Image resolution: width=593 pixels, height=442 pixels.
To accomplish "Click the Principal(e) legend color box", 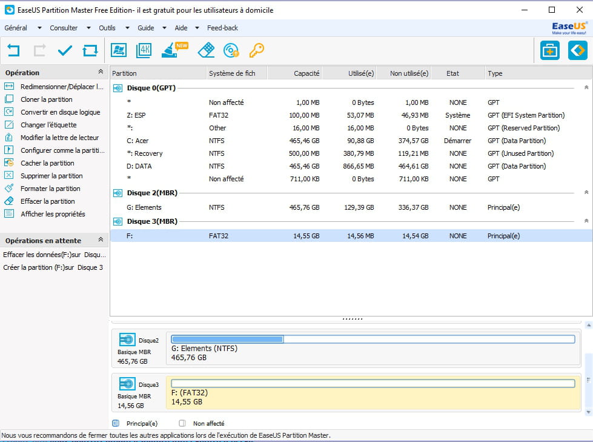I will [116, 423].
